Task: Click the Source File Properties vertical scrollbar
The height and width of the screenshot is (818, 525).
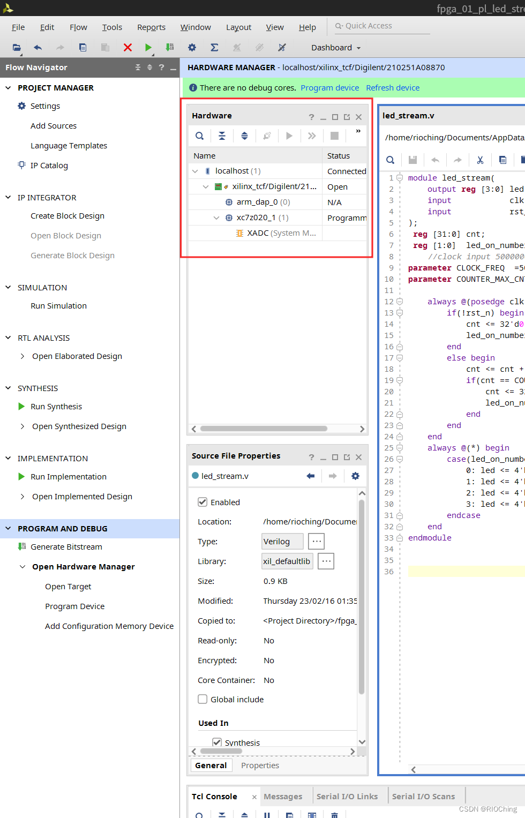Action: (362, 597)
